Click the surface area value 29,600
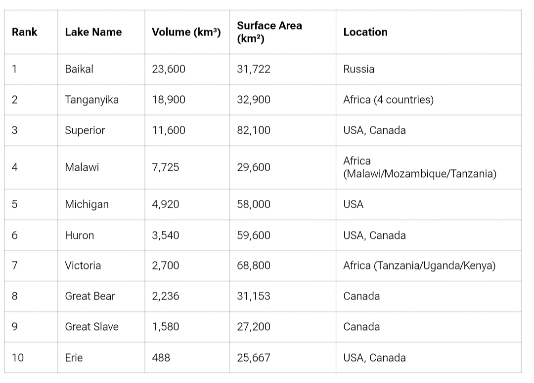 [x=254, y=167]
